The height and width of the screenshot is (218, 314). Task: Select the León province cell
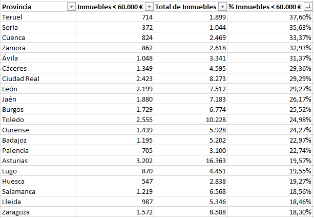pos(38,89)
